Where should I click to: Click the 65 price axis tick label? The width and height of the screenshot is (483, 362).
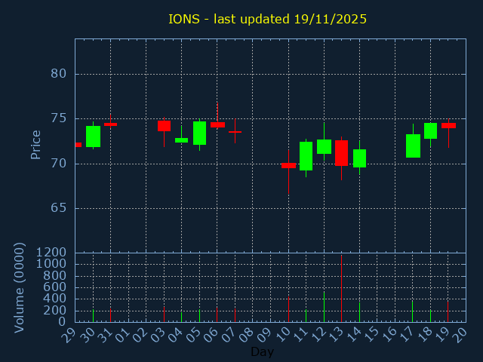click(x=59, y=208)
